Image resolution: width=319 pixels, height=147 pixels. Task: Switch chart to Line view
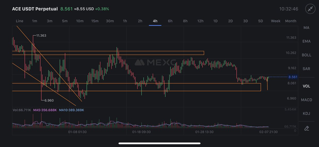[20, 21]
